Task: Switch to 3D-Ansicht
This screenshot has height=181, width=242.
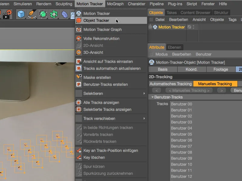Action: [x=111, y=52]
